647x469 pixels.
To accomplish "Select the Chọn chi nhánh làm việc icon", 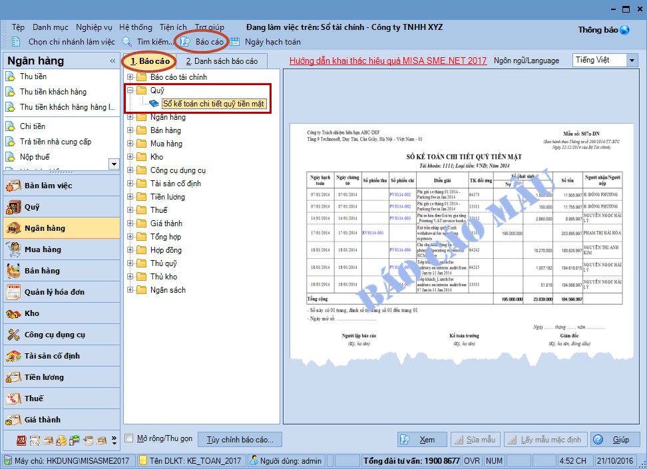I will (x=17, y=42).
